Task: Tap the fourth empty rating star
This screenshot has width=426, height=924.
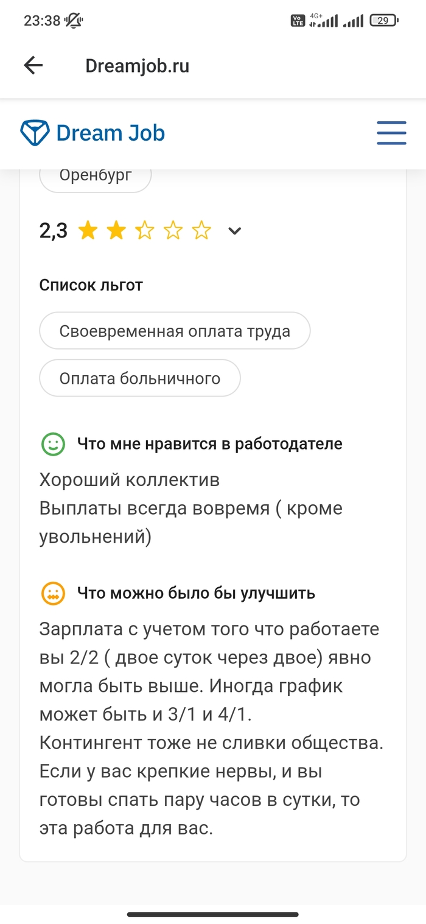Action: [x=173, y=231]
